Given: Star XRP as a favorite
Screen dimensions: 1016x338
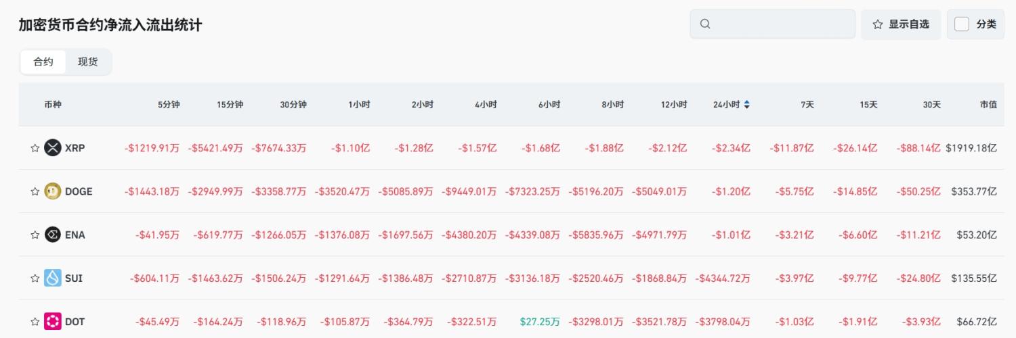Looking at the screenshot, I should click(35, 148).
